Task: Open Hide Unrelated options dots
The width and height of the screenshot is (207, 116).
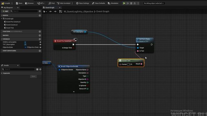Action: (x=72, y=3)
